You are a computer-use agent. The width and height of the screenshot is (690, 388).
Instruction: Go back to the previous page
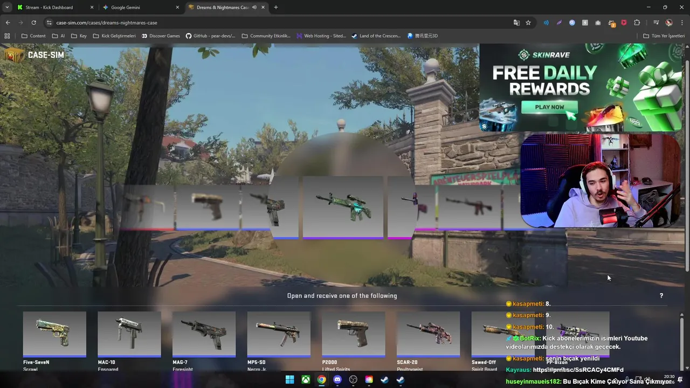tap(8, 23)
